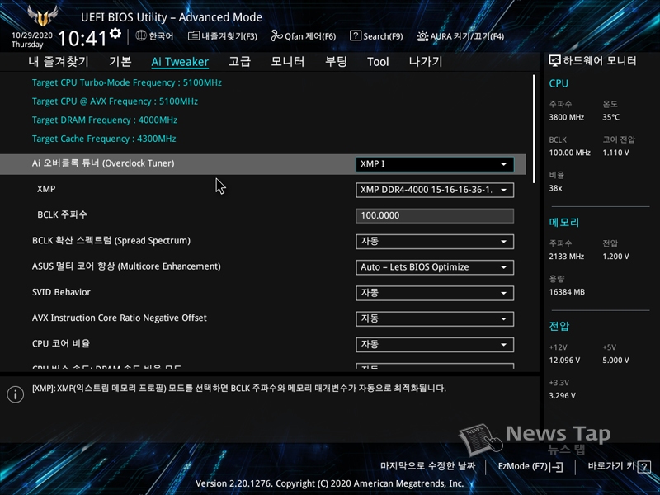
Task: Click the XMP setting label
Action: tap(46, 189)
